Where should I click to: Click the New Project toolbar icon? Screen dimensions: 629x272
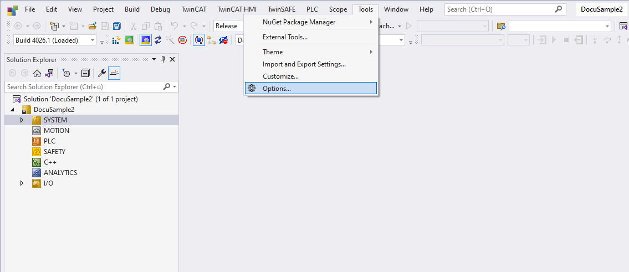pyautogui.click(x=54, y=26)
